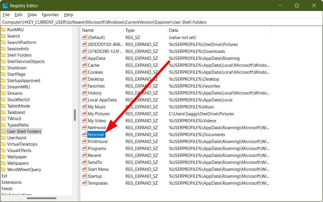The width and height of the screenshot is (323, 202).
Task: Click the string icon next to My Music
Action: (84, 107)
